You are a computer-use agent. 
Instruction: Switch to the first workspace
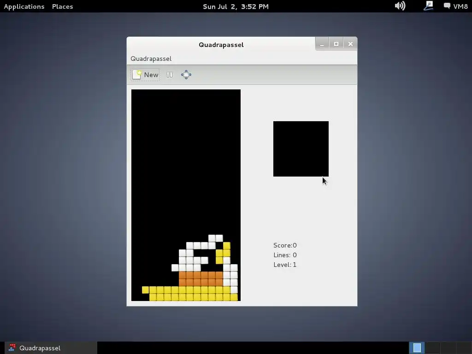tap(417, 348)
